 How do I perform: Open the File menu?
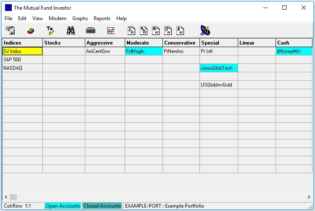(x=8, y=18)
